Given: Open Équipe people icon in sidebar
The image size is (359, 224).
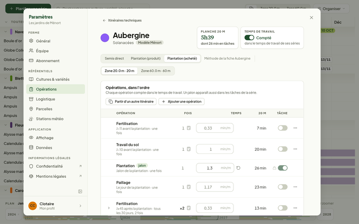Looking at the screenshot, I should pyautogui.click(x=31, y=51).
